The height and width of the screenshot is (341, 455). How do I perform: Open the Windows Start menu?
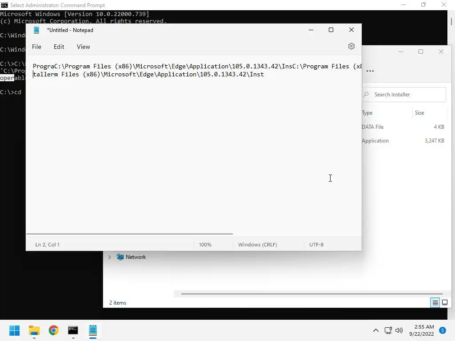pos(14,330)
